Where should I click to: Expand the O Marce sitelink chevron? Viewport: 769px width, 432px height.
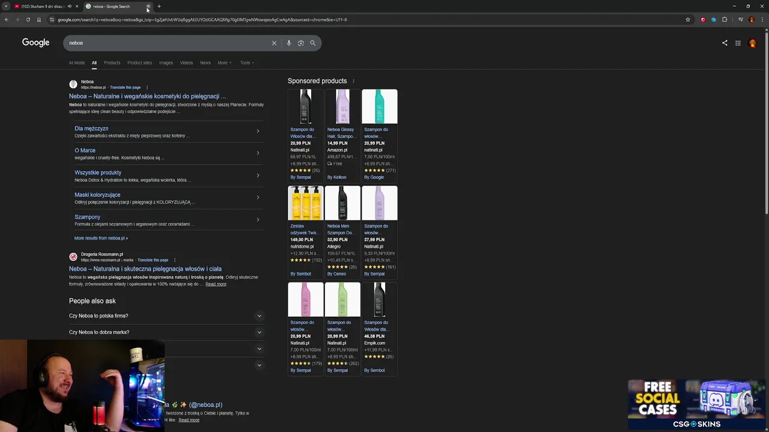point(258,153)
